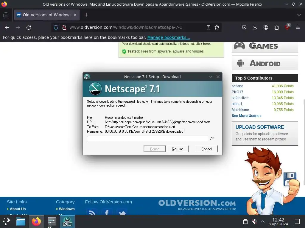The width and height of the screenshot is (305, 228).
Task: Expand hidden system tray icons arrow
Action: [263, 221]
